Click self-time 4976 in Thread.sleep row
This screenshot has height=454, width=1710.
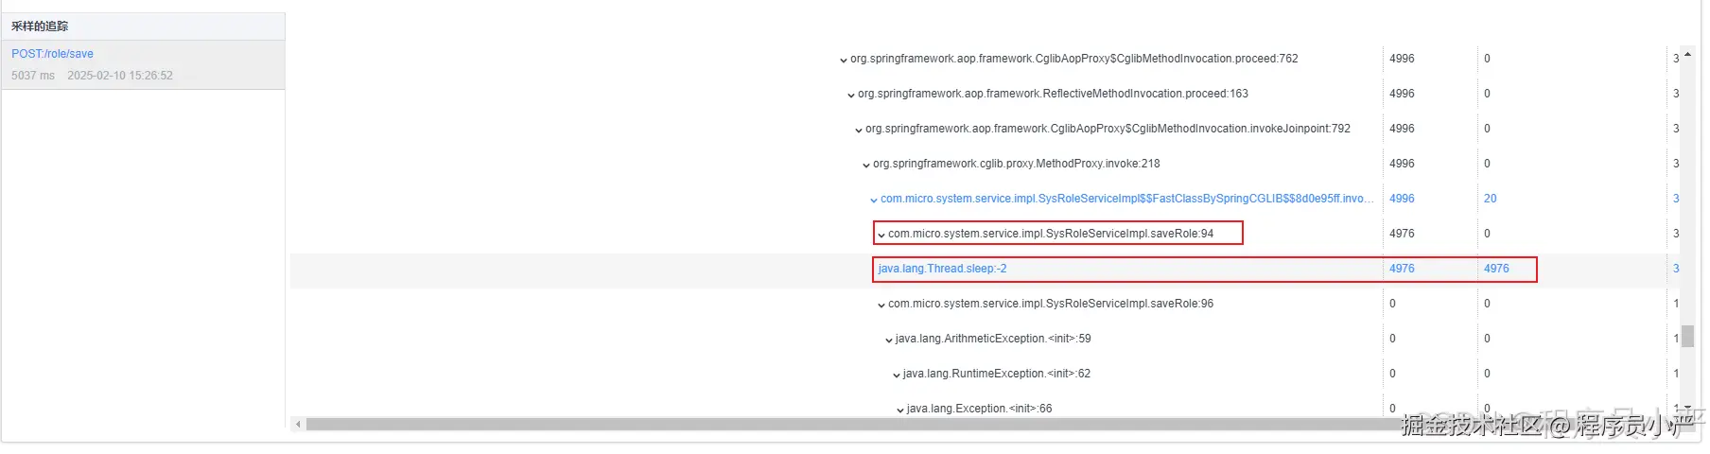point(1496,269)
